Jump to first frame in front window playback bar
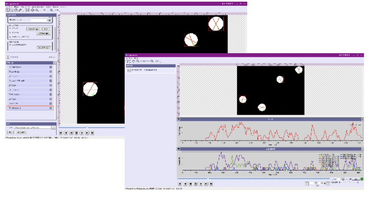 (180, 184)
